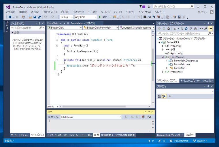Toggle categorized view in Properties panel

tap(159, 96)
